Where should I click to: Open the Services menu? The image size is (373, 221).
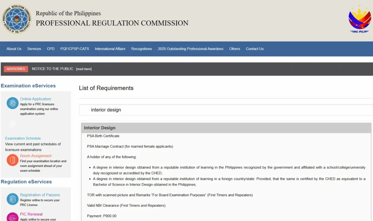(x=34, y=49)
